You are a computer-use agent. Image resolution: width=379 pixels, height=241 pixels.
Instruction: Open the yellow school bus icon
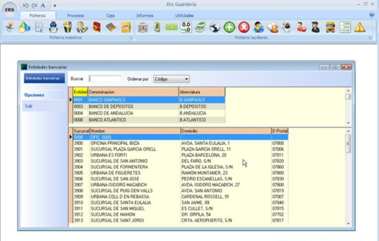[x=330, y=27]
